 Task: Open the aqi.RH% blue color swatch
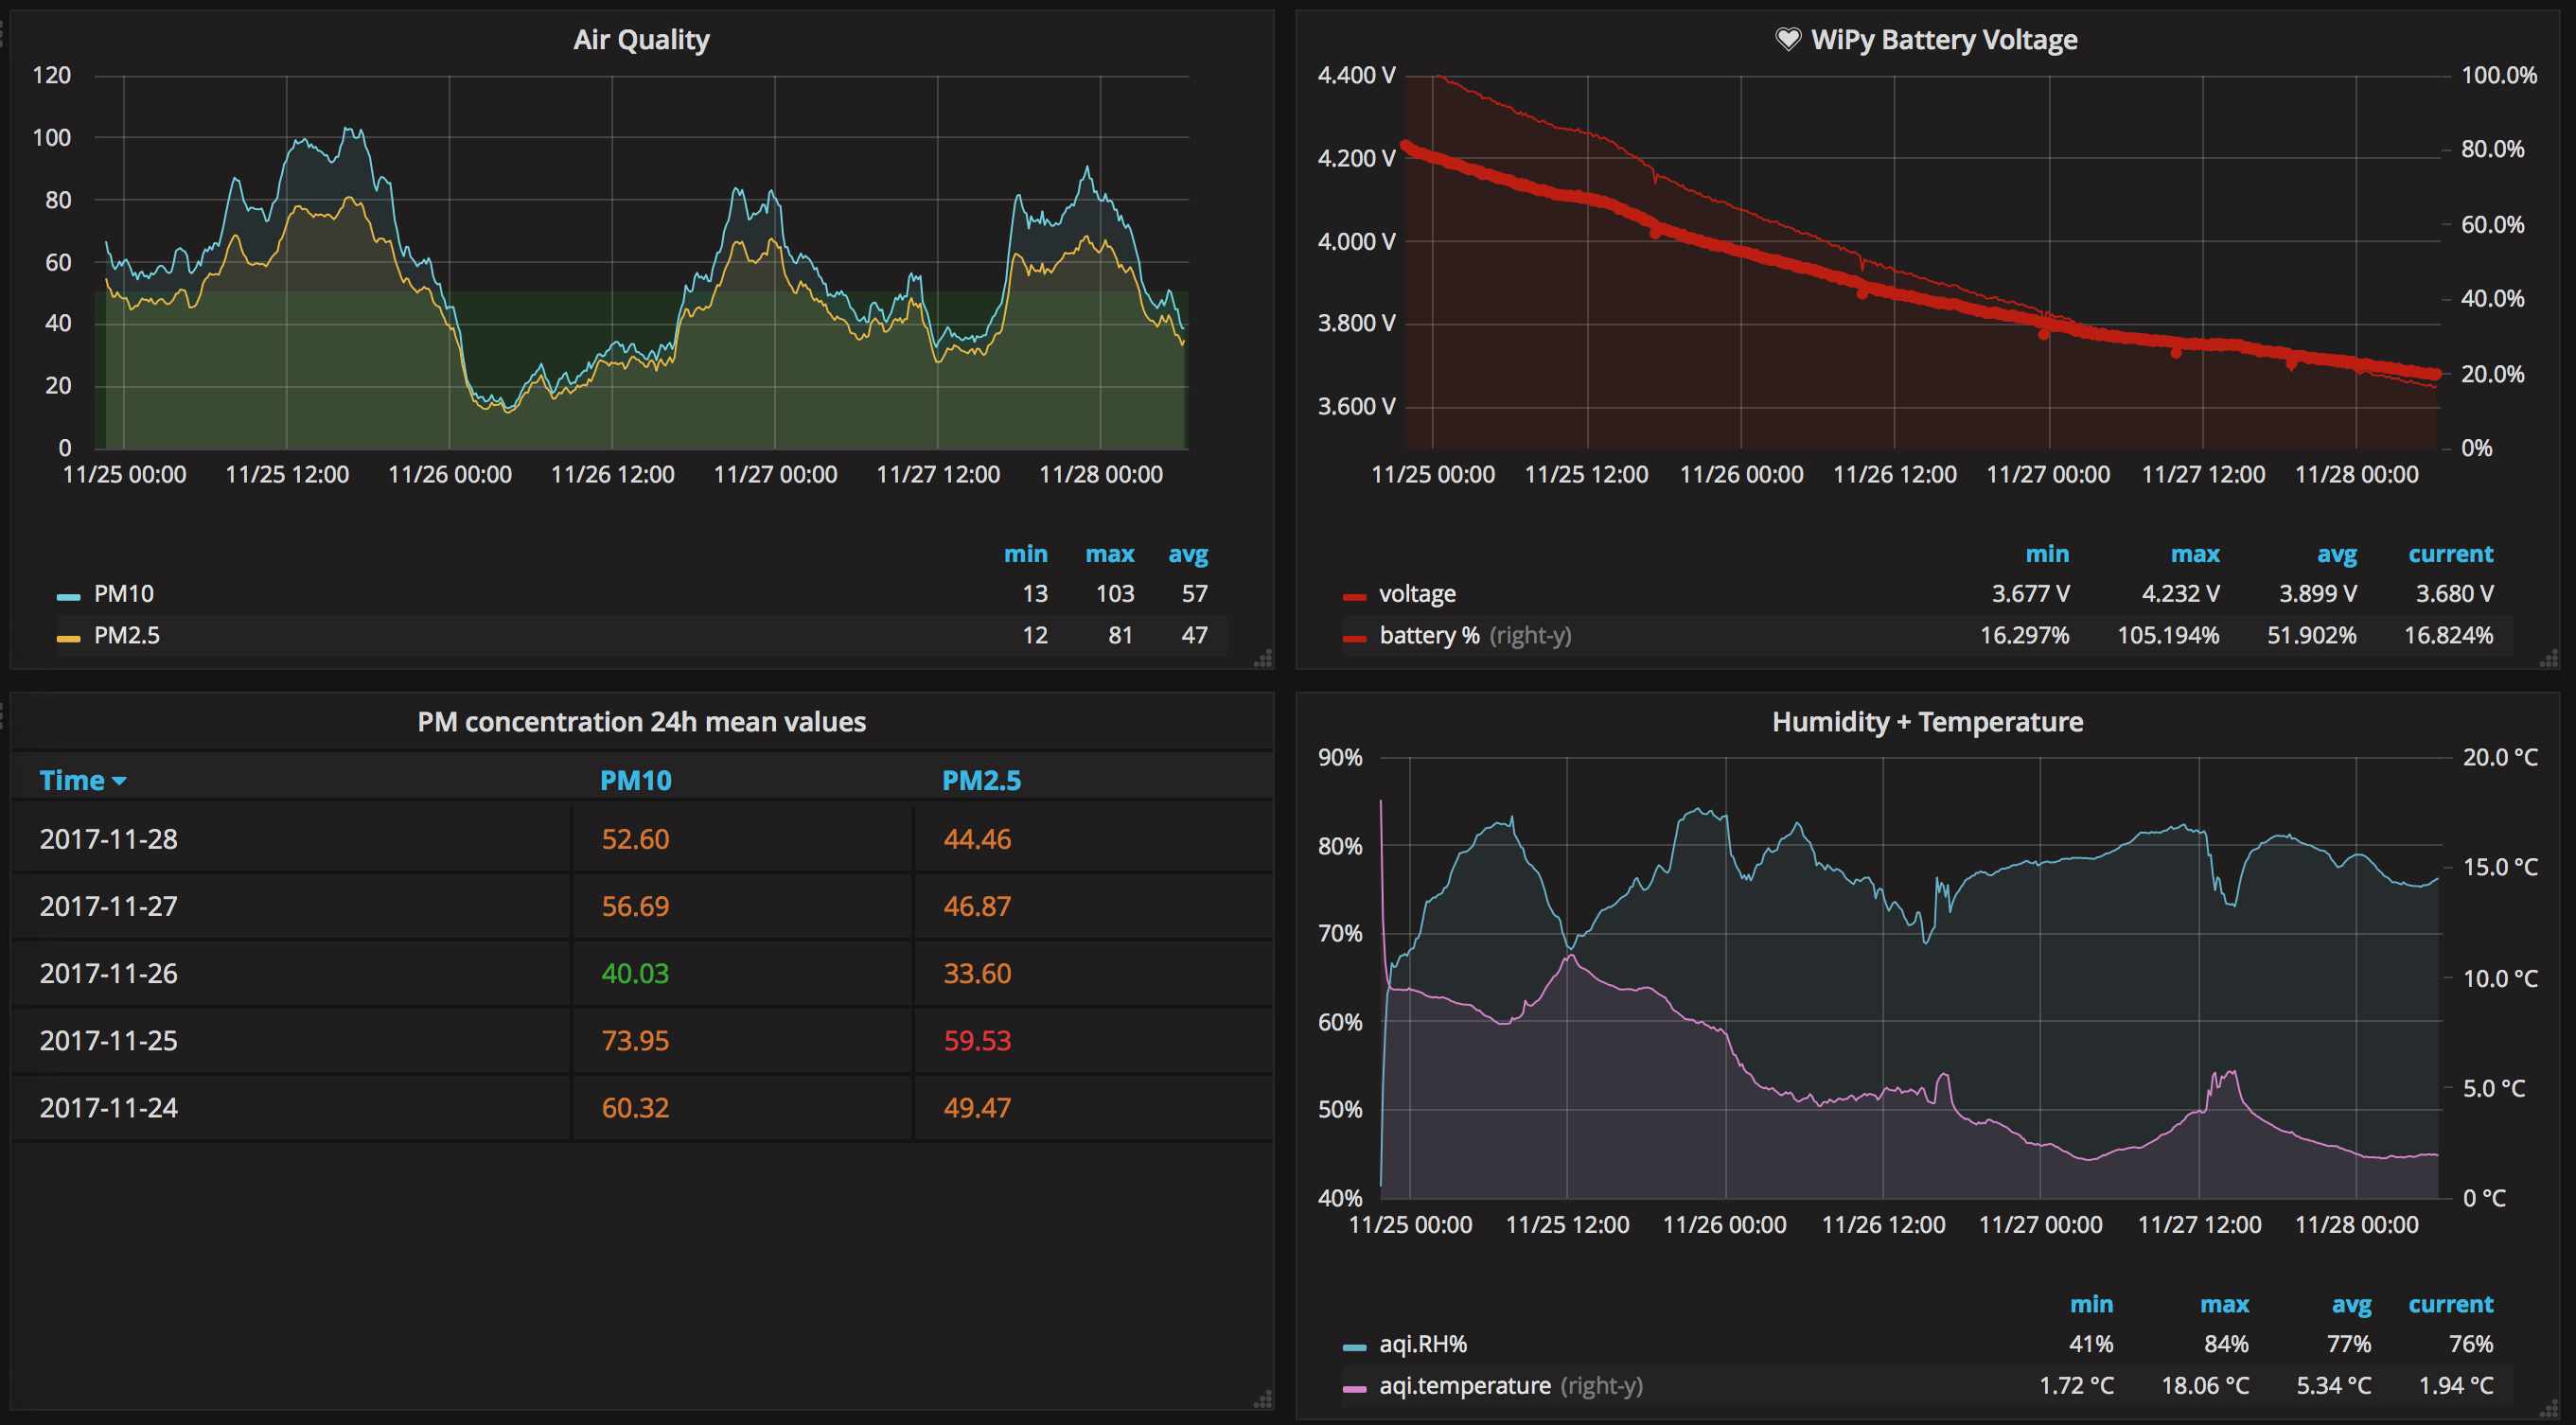[1354, 1347]
